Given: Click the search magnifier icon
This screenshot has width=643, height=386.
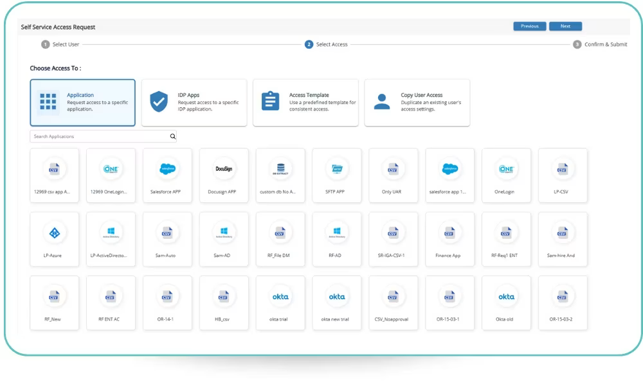Looking at the screenshot, I should (172, 137).
